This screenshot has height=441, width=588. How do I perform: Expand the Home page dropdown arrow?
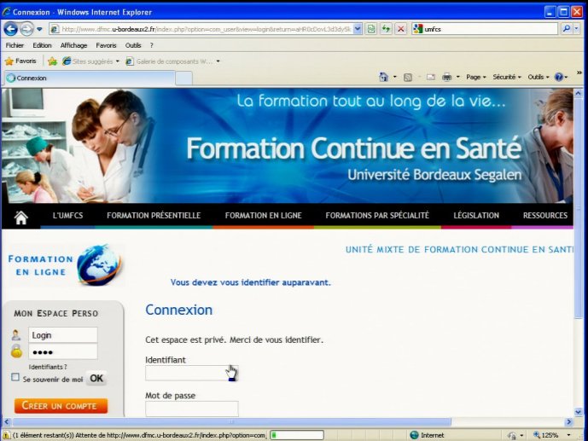pyautogui.click(x=394, y=77)
